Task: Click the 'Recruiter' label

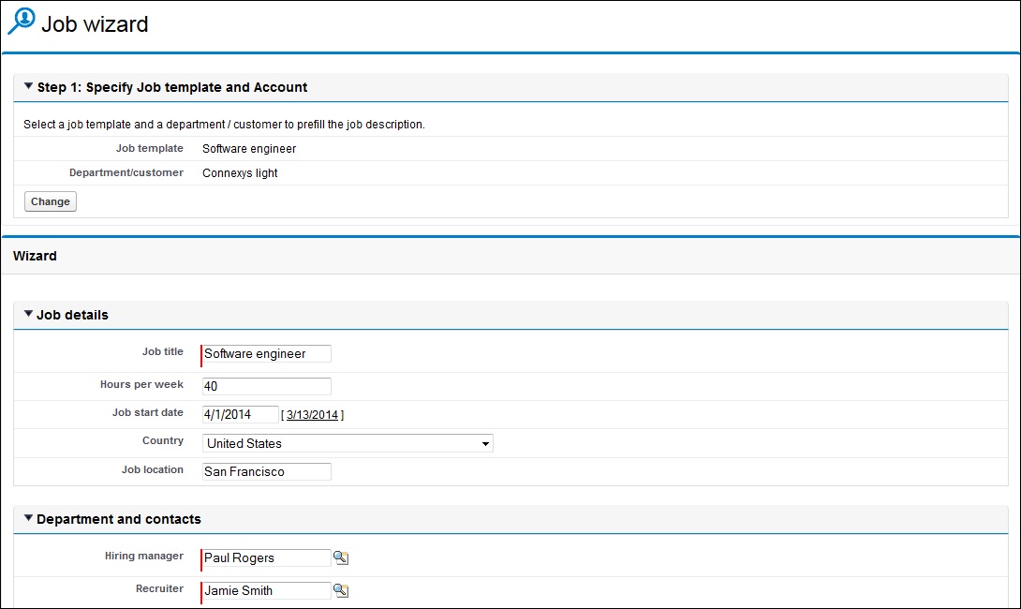Action: 159,588
